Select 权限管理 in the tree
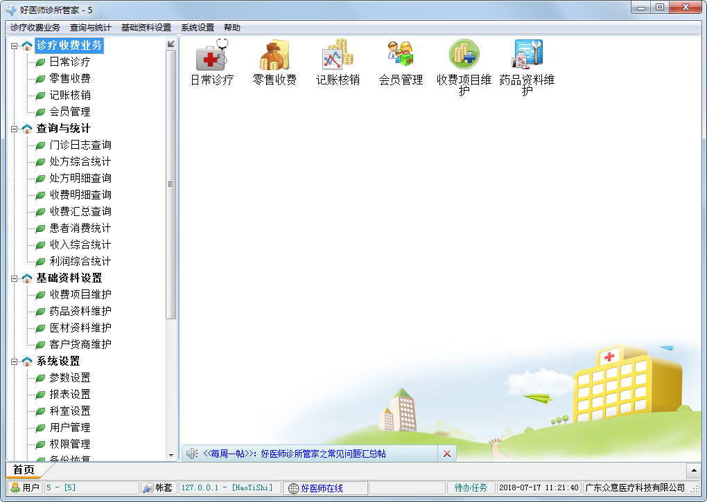 pyautogui.click(x=70, y=445)
